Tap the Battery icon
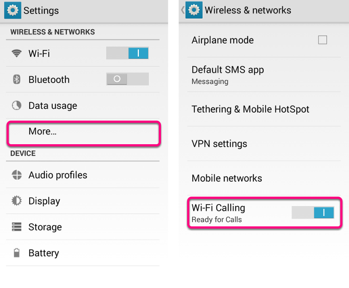 pos(17,253)
